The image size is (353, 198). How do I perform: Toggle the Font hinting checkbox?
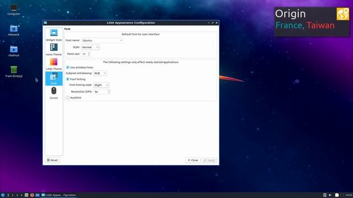[67, 79]
